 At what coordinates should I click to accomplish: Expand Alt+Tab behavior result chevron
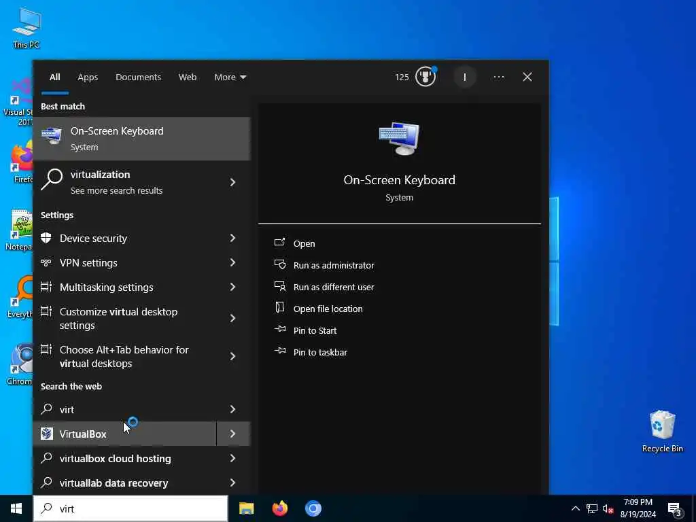(x=232, y=356)
